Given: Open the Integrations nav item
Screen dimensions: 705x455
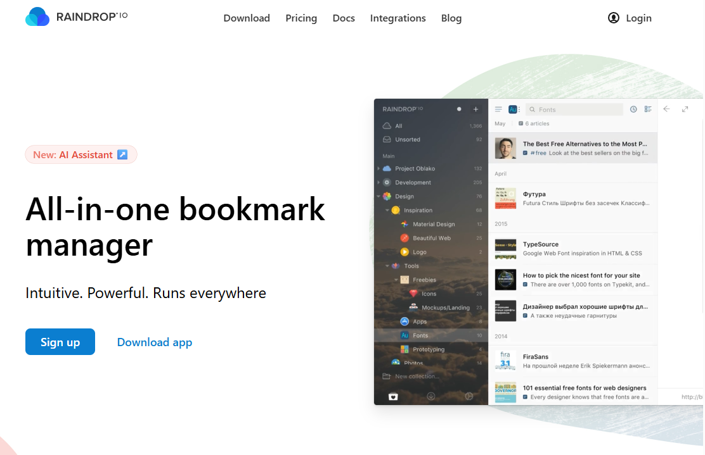Looking at the screenshot, I should (x=398, y=18).
